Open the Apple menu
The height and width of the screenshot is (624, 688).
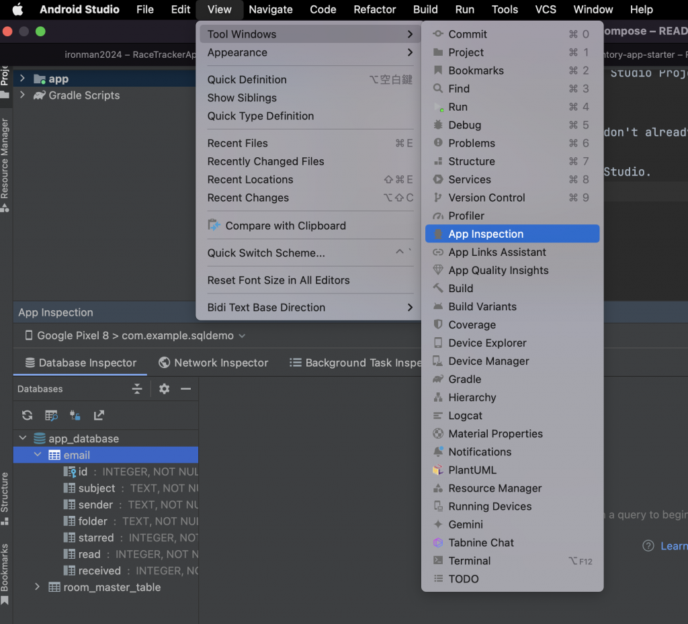[17, 9]
